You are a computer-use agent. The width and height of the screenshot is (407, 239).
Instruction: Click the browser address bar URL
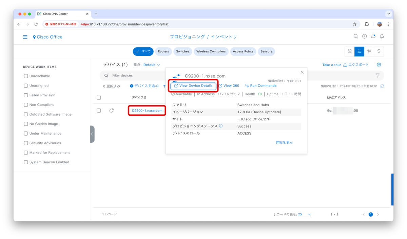(x=124, y=24)
